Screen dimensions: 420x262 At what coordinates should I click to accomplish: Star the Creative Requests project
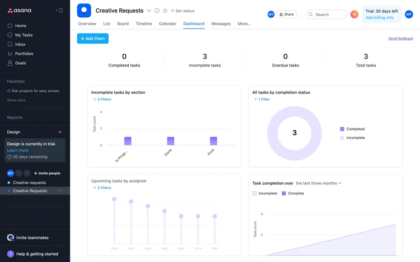click(165, 11)
